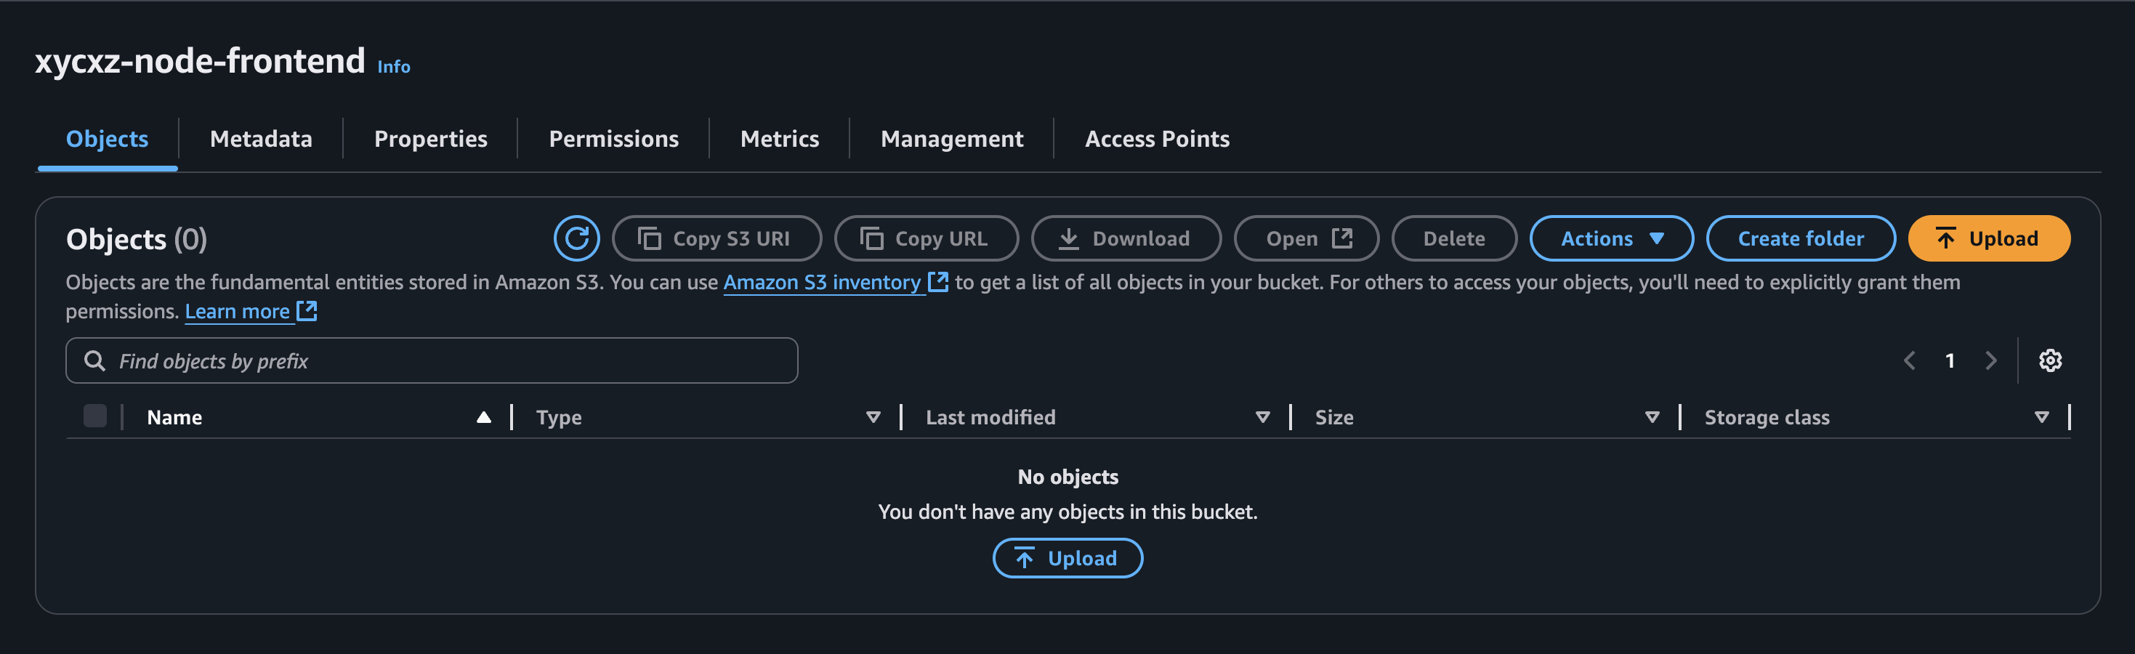Click Create folder button
The height and width of the screenshot is (654, 2135).
[1800, 239]
